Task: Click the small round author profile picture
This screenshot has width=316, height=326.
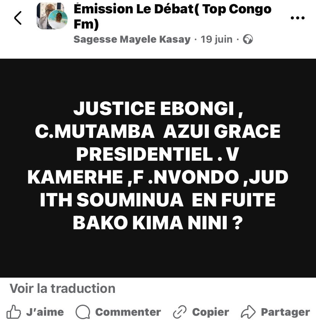Action: point(58,20)
